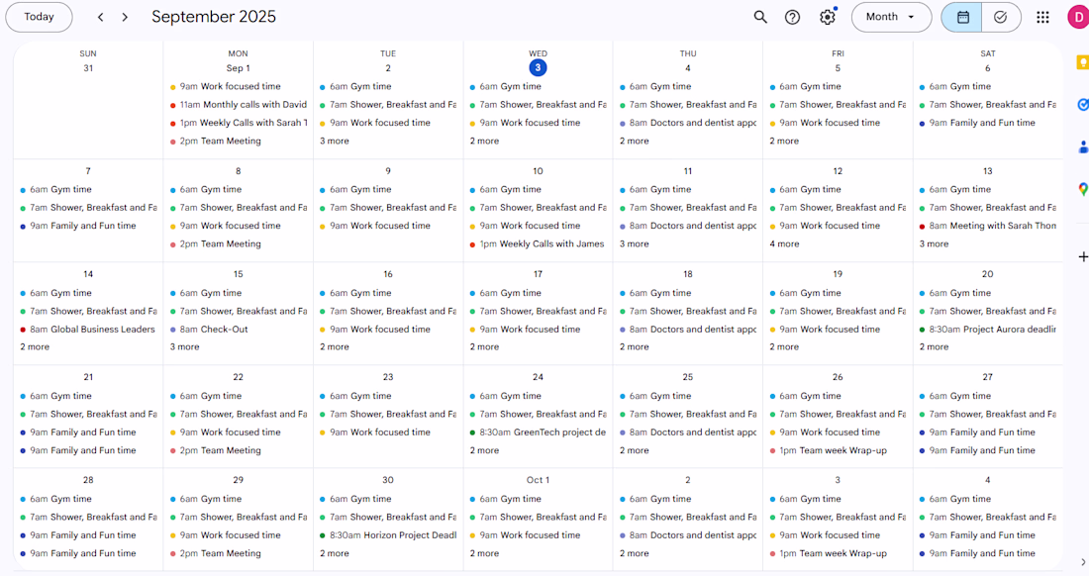
Task: Open 9am Work focused time on Sep 23
Action: [x=388, y=432]
